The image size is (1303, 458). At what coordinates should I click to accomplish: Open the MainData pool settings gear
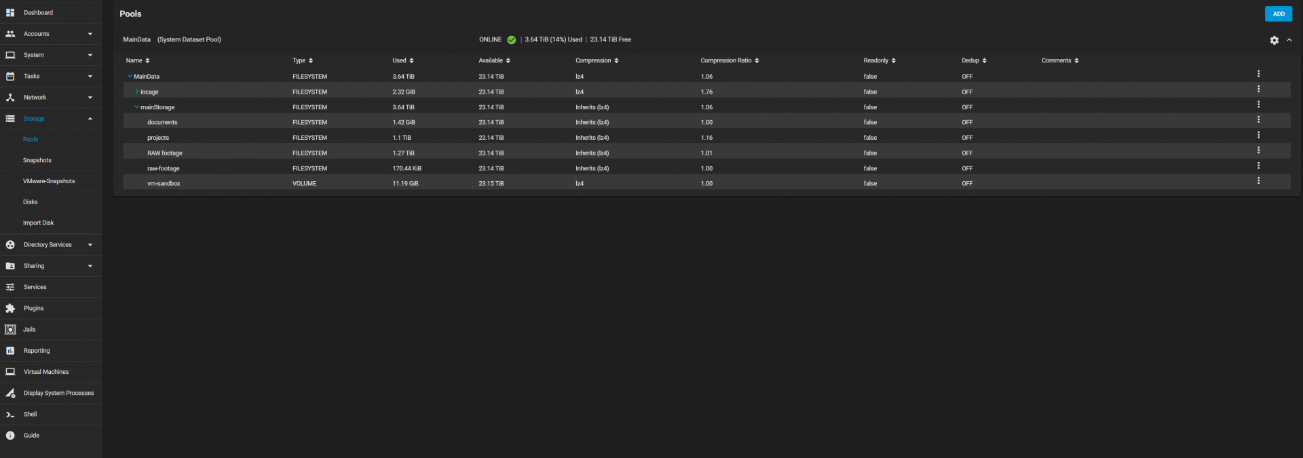pyautogui.click(x=1274, y=40)
